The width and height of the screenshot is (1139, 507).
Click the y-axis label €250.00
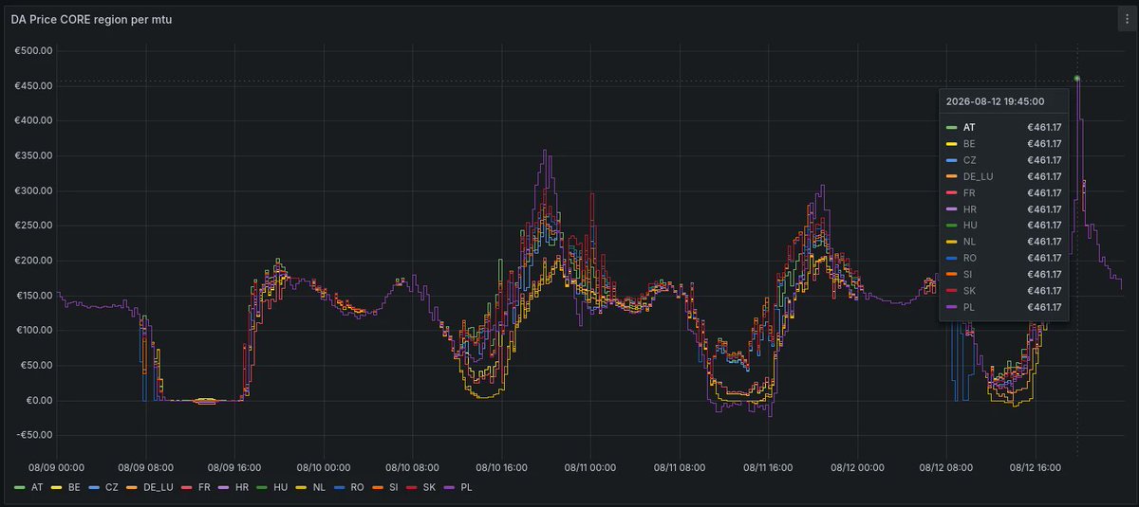pyautogui.click(x=32, y=226)
